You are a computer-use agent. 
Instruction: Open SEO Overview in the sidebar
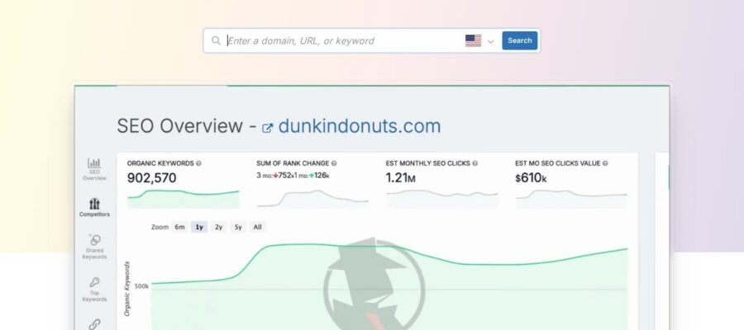tap(94, 169)
